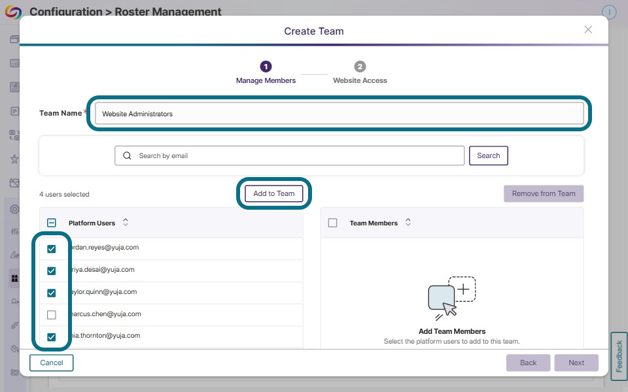The width and height of the screenshot is (628, 392).
Task: Open the Feedback side tab
Action: pyautogui.click(x=619, y=356)
